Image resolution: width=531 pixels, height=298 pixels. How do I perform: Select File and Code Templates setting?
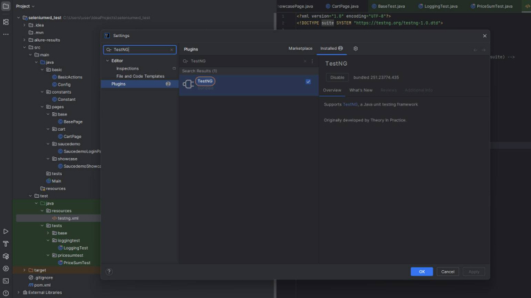(140, 76)
